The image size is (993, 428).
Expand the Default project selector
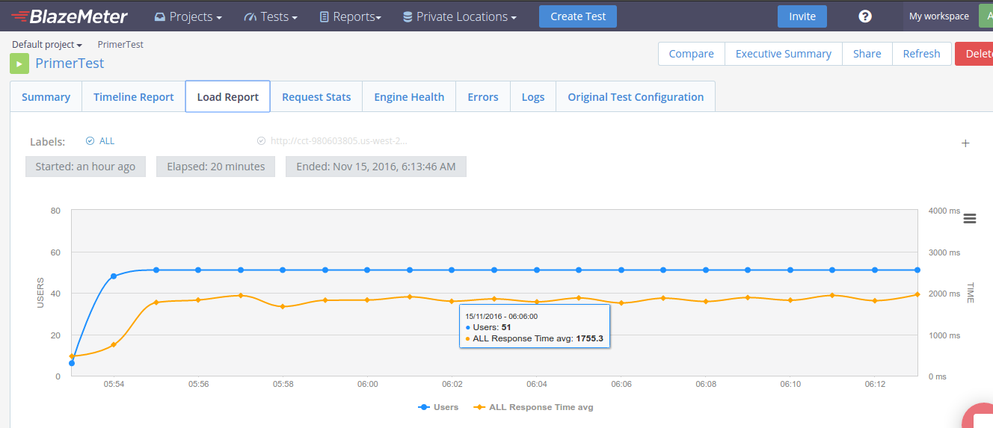46,45
